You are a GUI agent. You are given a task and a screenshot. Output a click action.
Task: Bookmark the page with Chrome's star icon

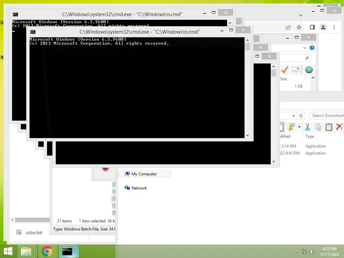pos(299,27)
